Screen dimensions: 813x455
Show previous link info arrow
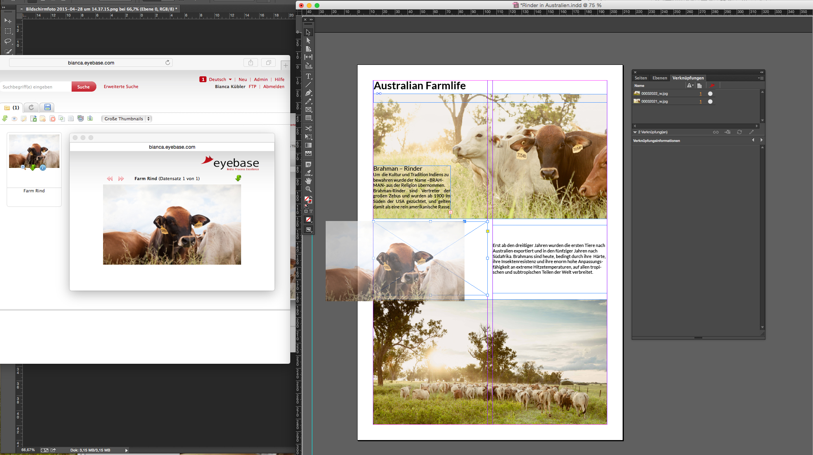tap(753, 140)
